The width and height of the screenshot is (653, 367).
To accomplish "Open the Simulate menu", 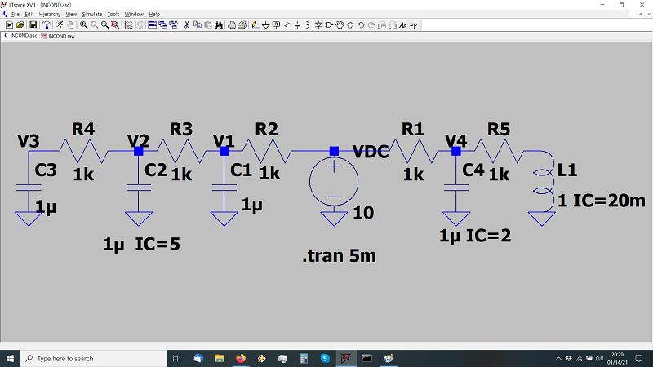I will pos(91,15).
